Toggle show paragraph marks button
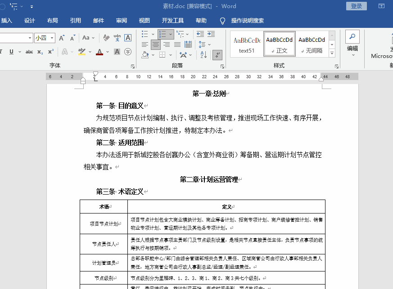393x289 pixels. coord(217,55)
